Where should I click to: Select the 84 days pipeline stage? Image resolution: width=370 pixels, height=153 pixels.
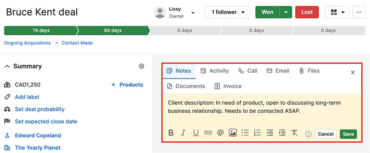[x=113, y=31]
